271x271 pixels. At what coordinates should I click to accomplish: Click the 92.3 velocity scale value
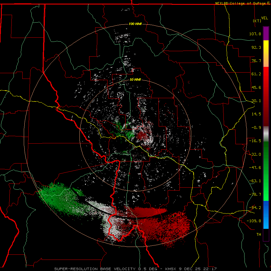click(256, 47)
